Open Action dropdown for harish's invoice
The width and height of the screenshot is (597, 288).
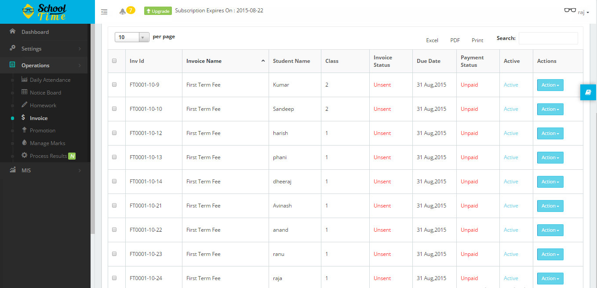coord(550,133)
